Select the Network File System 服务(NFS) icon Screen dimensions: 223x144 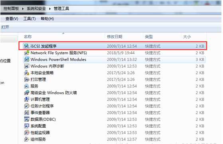(x=27, y=53)
